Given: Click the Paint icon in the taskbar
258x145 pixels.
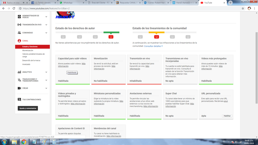Looking at the screenshot, I should coord(44,142).
